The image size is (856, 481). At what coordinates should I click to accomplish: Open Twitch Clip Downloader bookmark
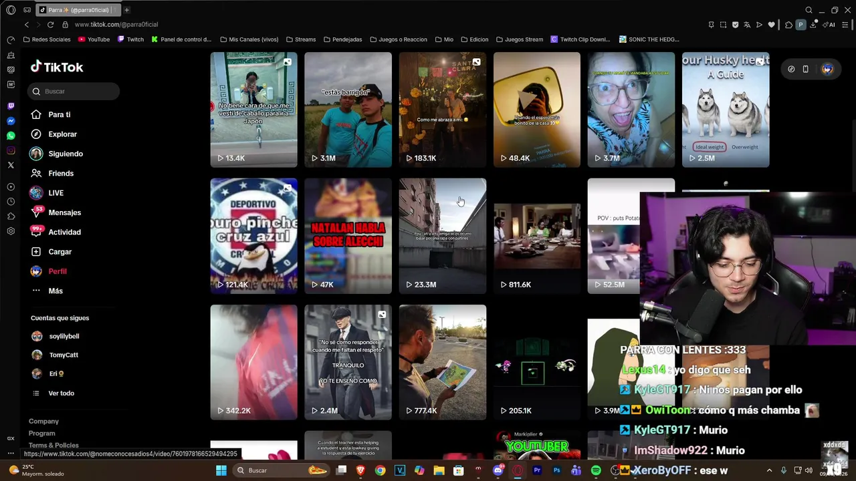[x=580, y=39]
